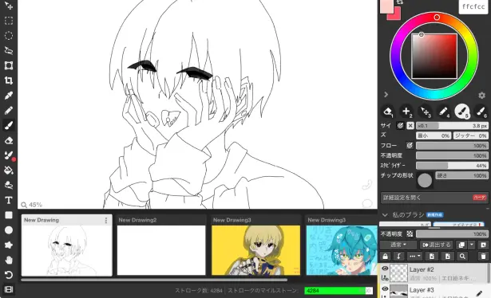Select the rectangular selection tool

point(9,21)
